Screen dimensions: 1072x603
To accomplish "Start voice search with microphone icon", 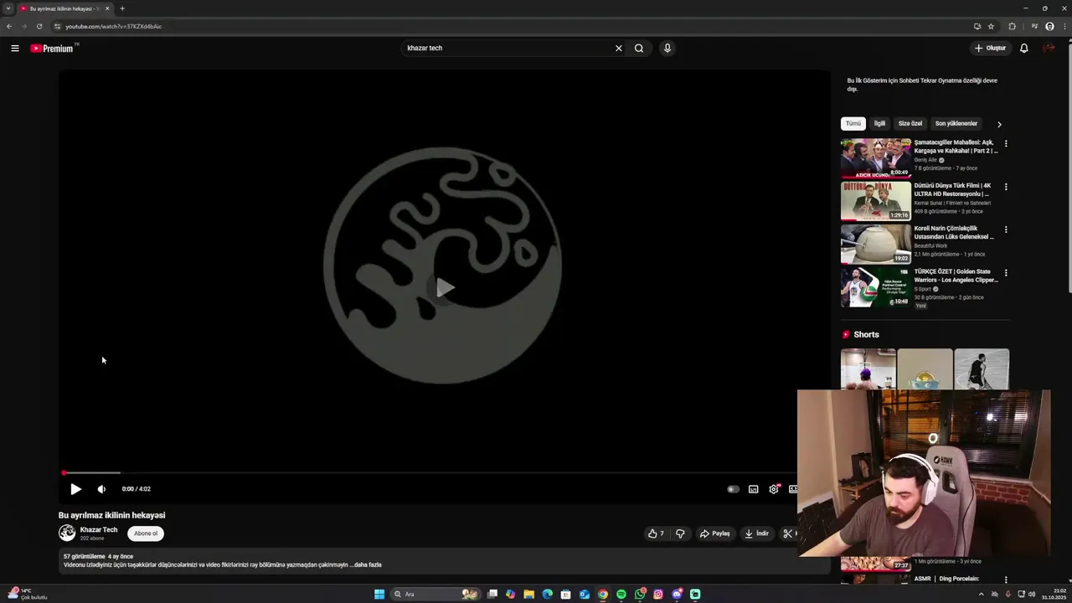I will click(x=667, y=48).
